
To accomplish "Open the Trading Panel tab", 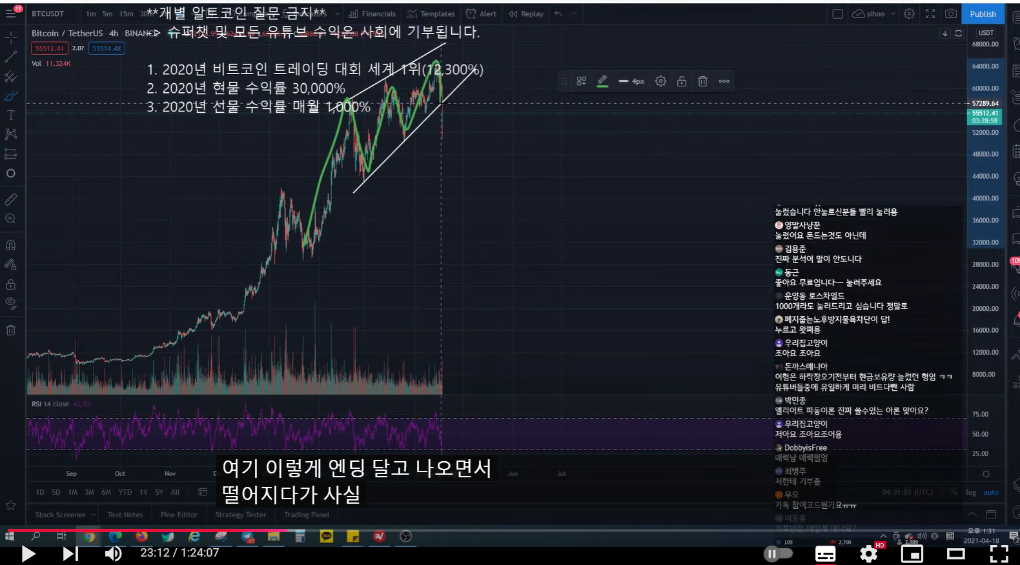I will tap(307, 515).
